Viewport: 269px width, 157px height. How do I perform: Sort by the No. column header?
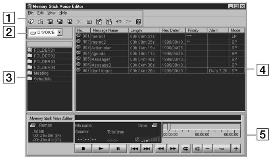point(83,30)
